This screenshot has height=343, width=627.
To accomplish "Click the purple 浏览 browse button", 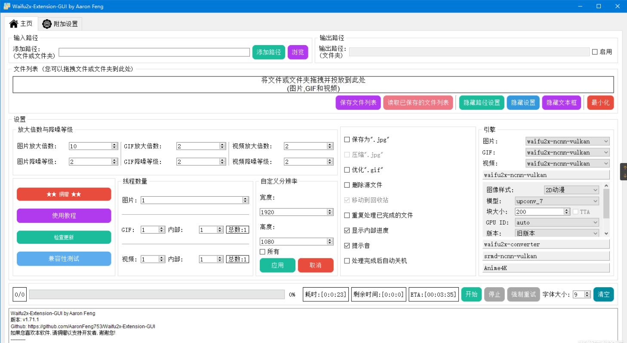I will tap(298, 52).
